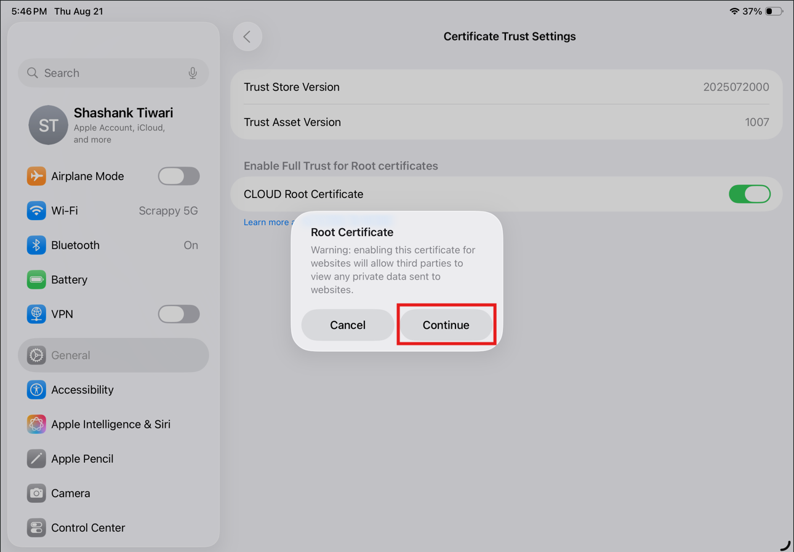This screenshot has width=794, height=552.
Task: Tap the green Battery icon
Action: (x=36, y=280)
